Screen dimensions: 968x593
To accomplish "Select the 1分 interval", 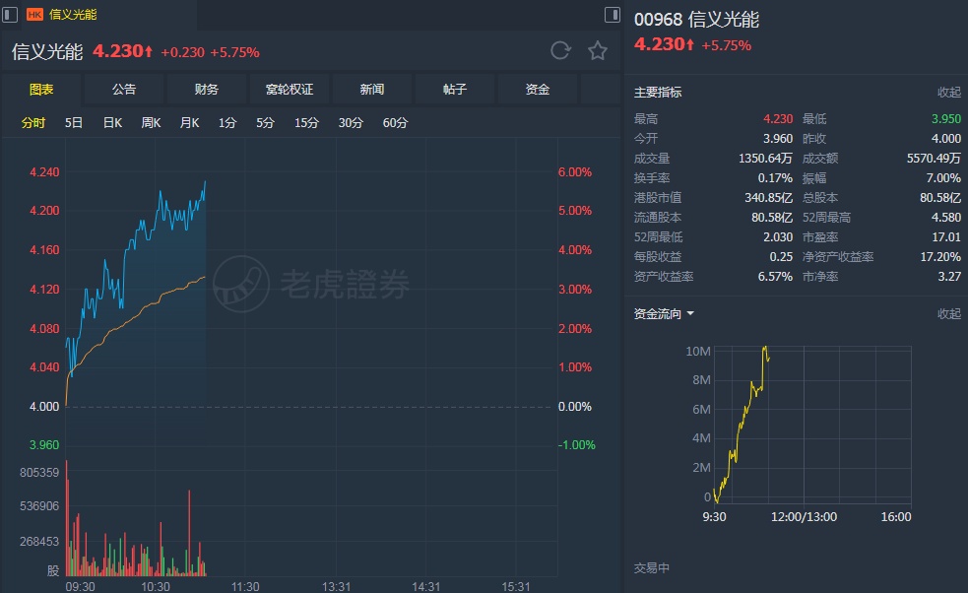I will (x=227, y=123).
